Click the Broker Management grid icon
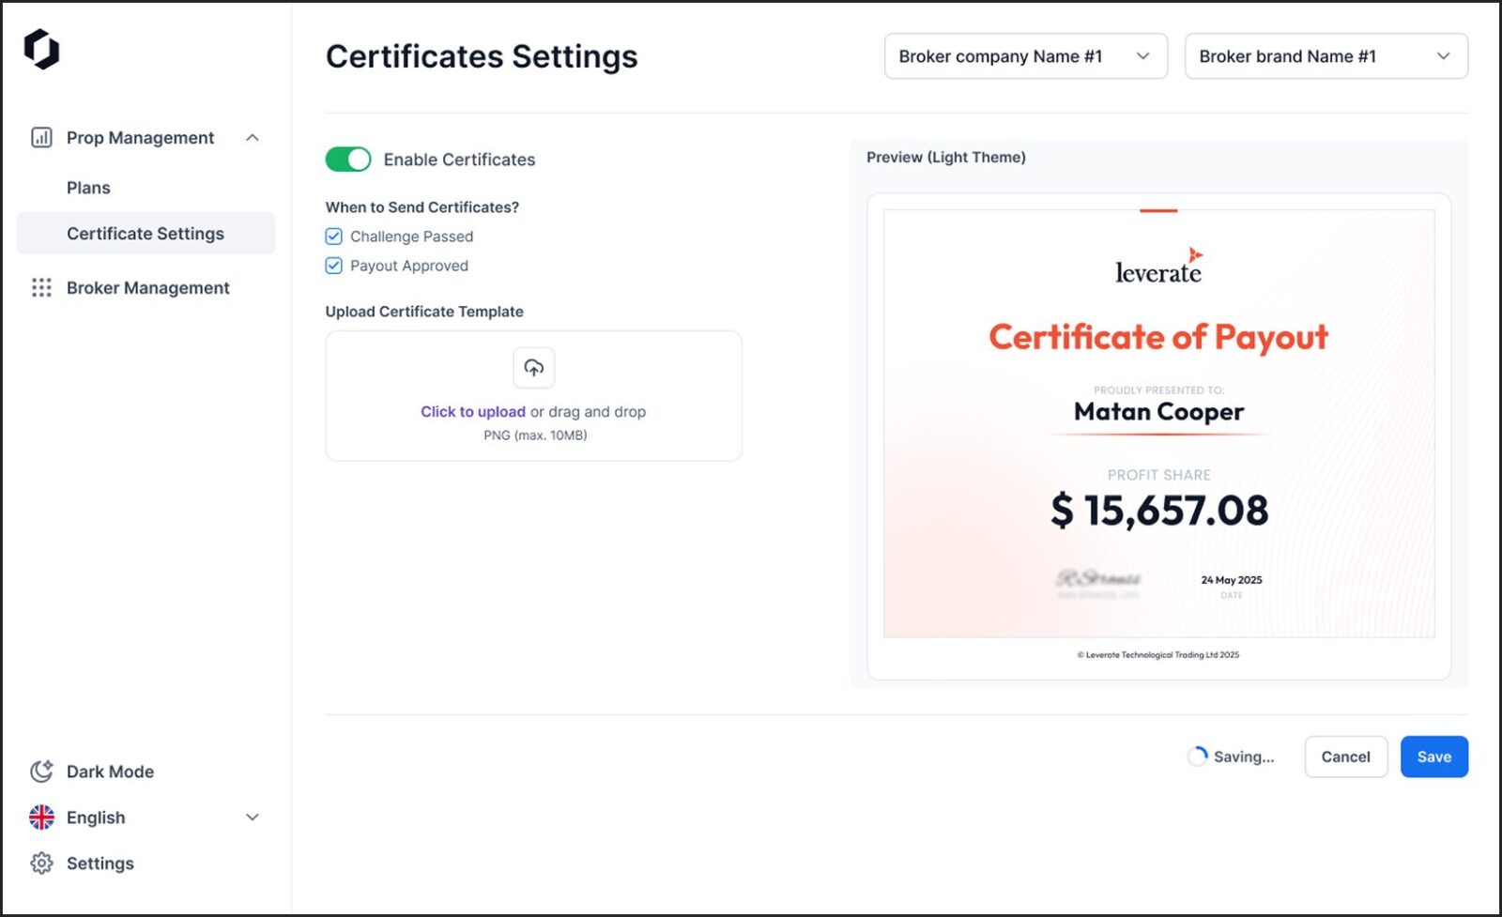 tap(41, 288)
